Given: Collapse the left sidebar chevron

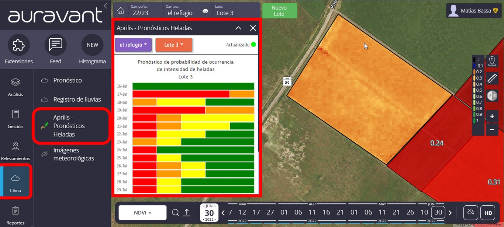Looking at the screenshot, I should tap(106, 6).
